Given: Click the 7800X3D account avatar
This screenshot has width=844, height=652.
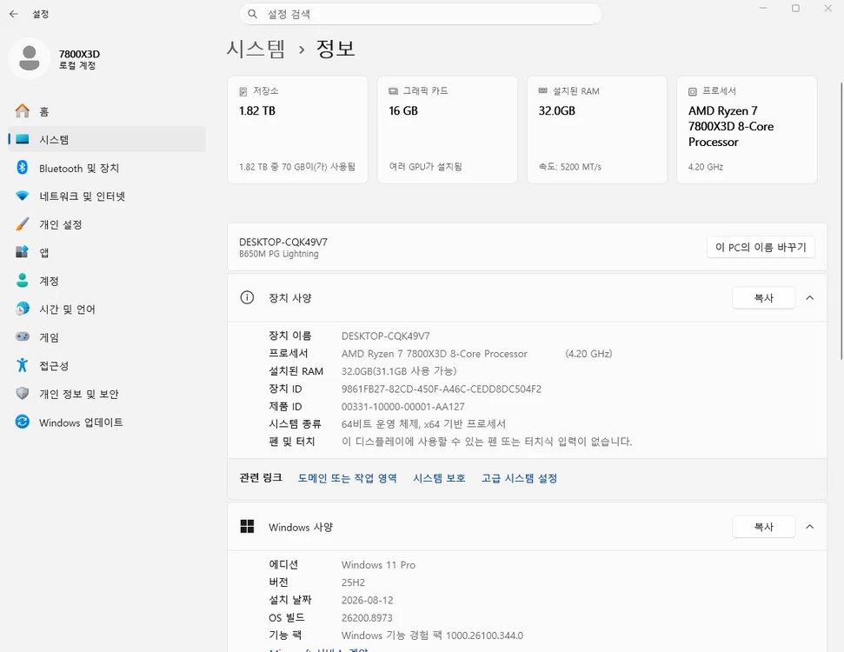Looking at the screenshot, I should point(29,58).
